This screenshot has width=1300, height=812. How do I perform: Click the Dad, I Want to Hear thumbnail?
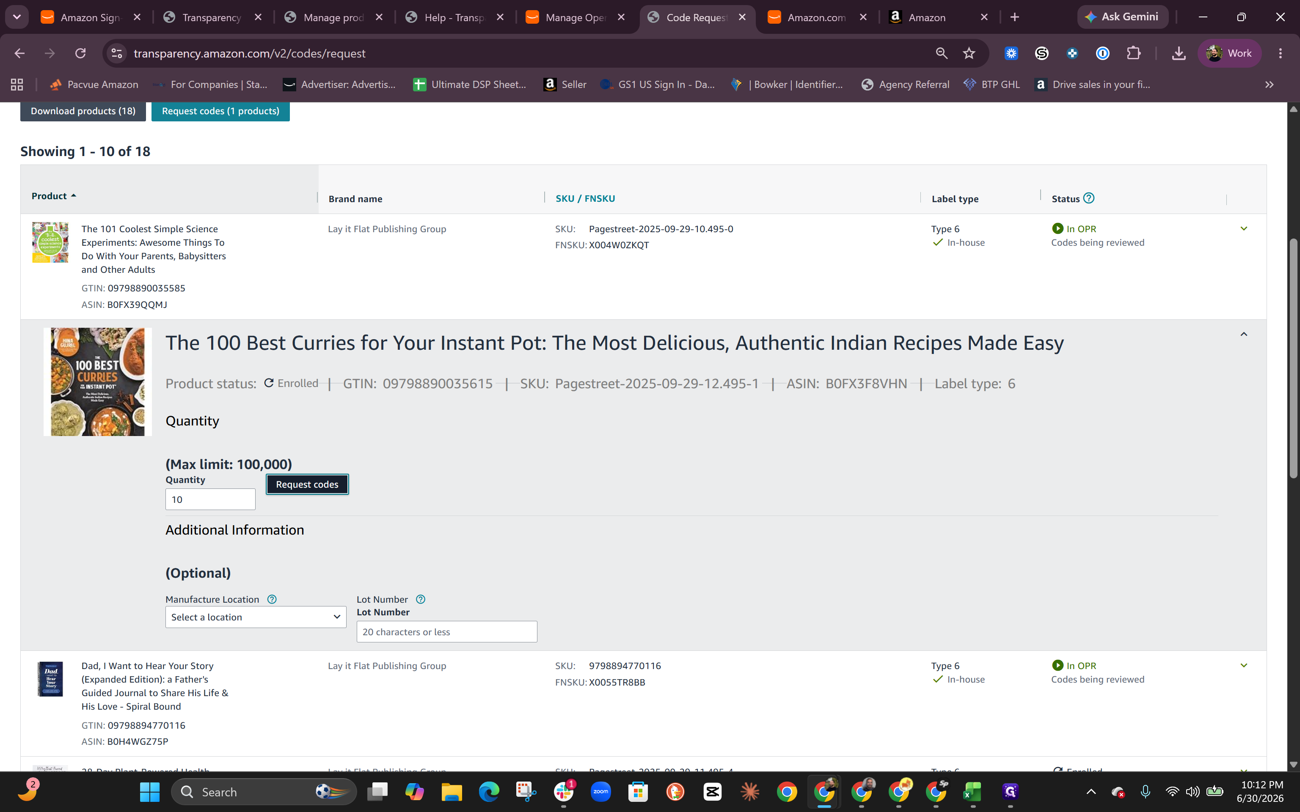50,679
